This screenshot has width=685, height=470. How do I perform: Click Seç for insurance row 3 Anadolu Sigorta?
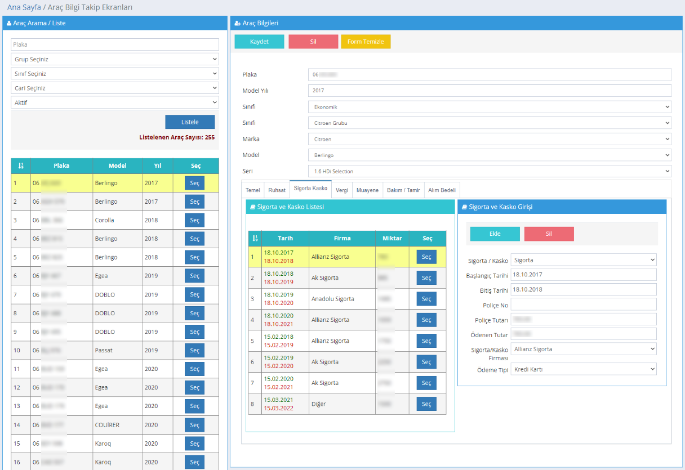(x=426, y=299)
